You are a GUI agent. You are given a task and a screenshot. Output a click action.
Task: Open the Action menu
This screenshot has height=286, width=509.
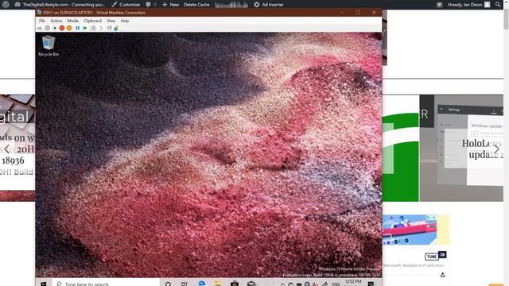(56, 21)
